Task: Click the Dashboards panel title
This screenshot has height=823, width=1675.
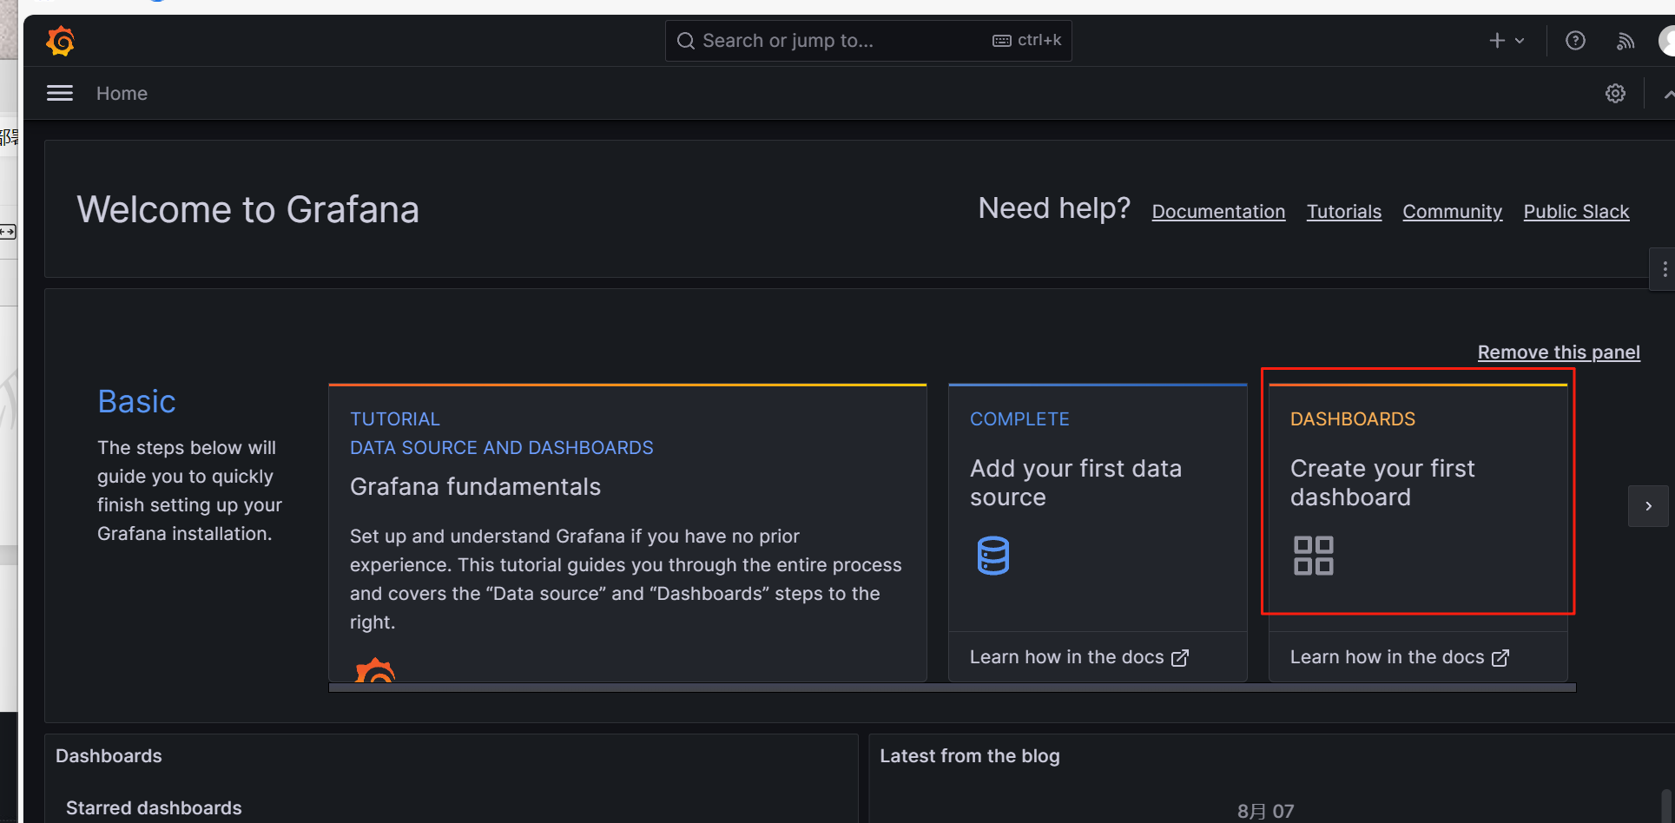Action: (x=109, y=755)
